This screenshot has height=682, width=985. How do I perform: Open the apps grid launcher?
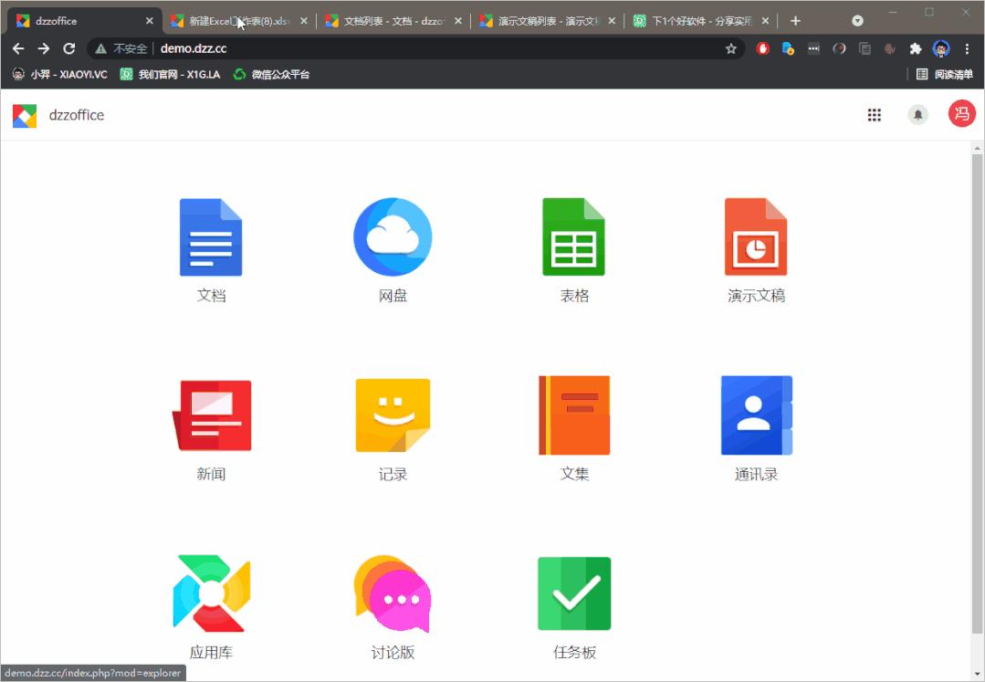tap(874, 114)
